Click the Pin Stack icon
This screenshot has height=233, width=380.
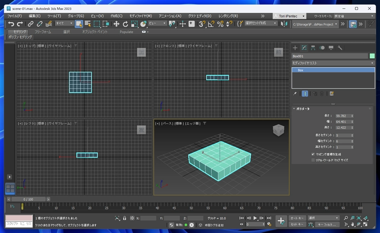pyautogui.click(x=294, y=94)
